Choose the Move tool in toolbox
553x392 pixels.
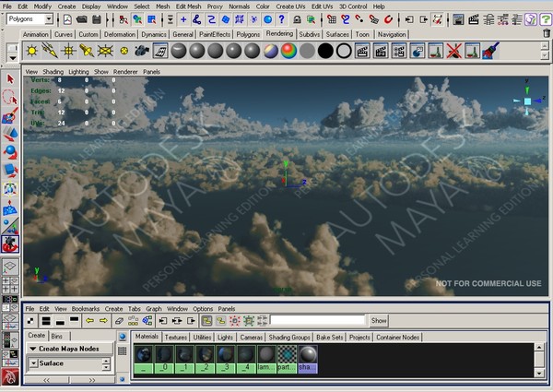click(x=10, y=134)
